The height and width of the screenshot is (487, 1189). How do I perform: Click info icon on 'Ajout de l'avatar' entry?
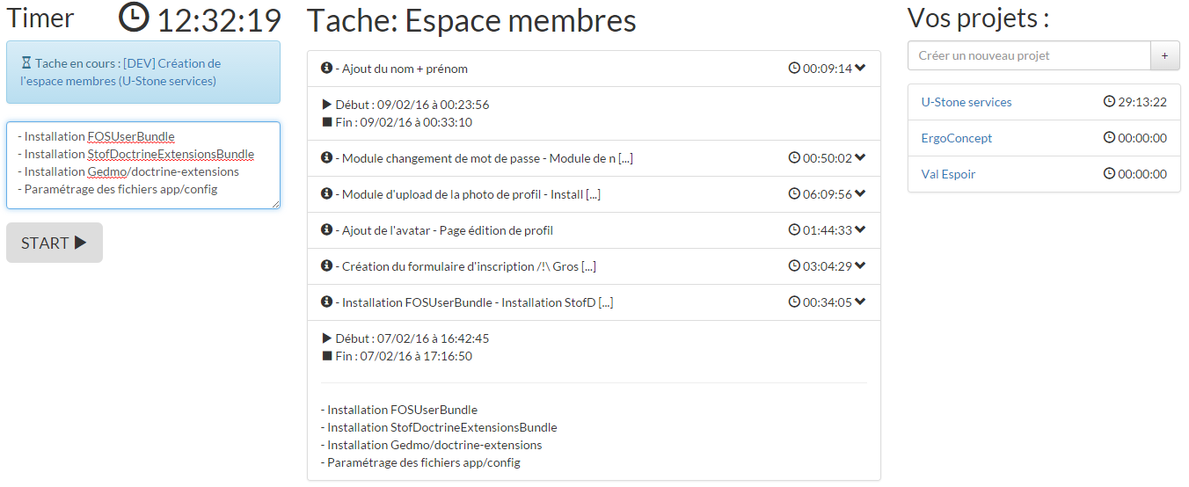pyautogui.click(x=326, y=230)
